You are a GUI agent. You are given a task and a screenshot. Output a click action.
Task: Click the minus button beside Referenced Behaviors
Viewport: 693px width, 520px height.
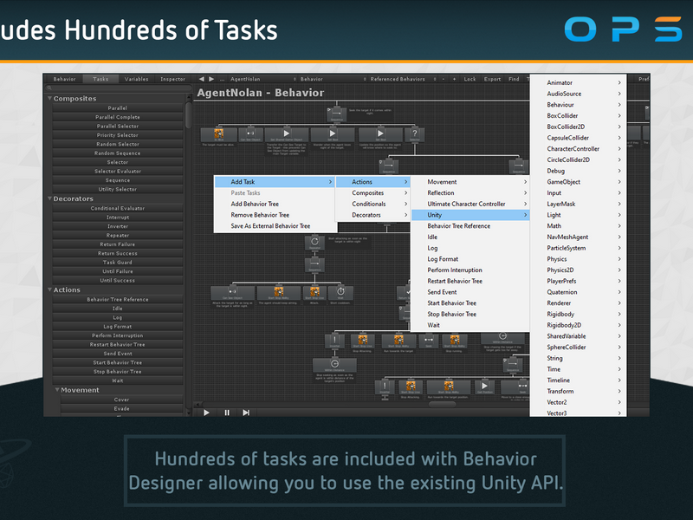pyautogui.click(x=444, y=79)
